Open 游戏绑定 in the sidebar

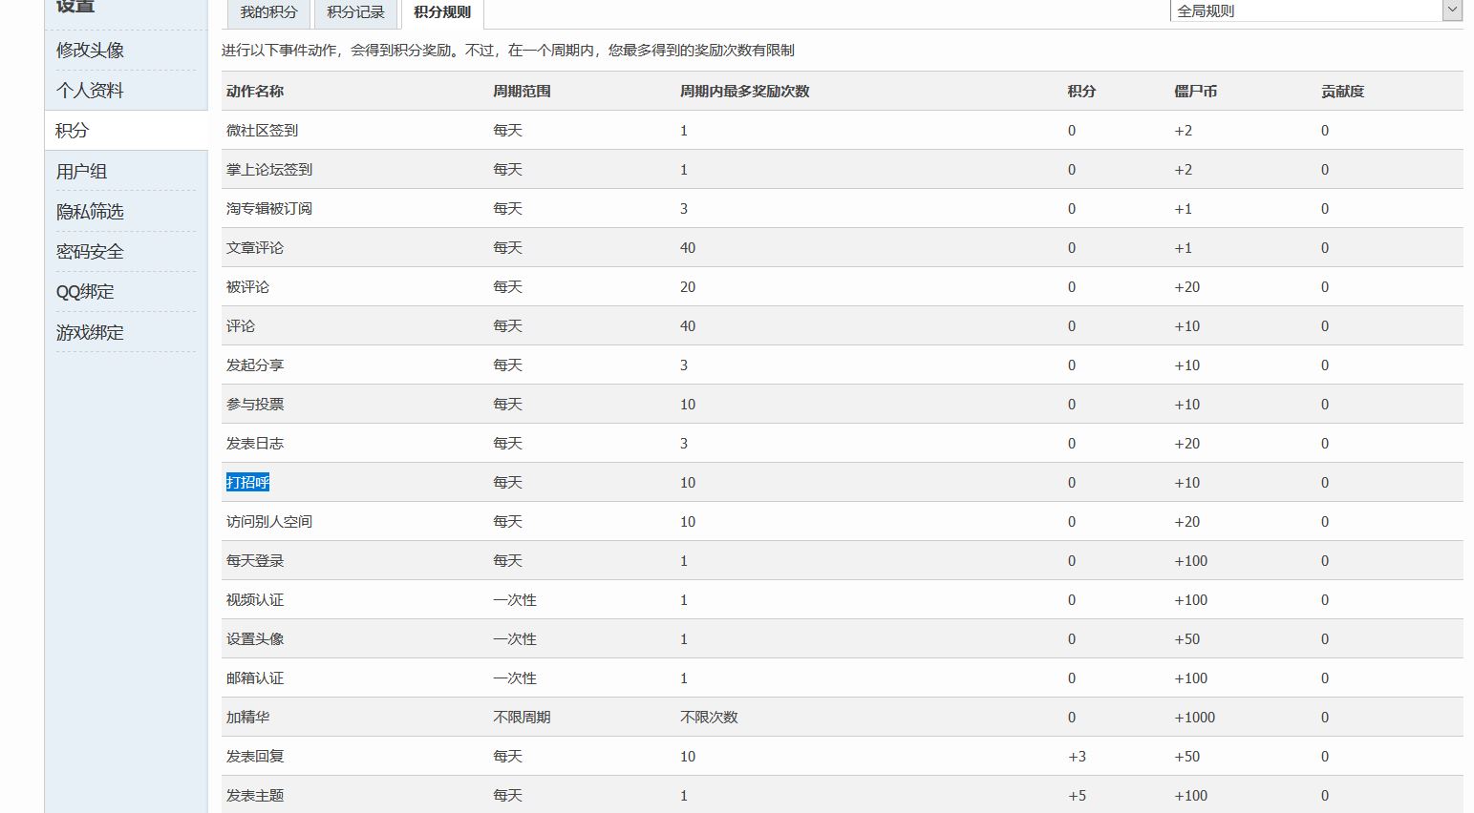tap(90, 333)
